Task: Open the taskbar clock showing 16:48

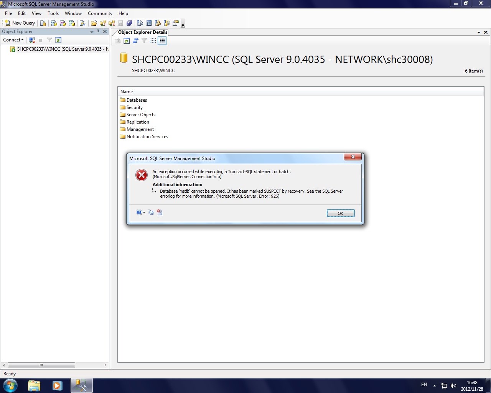Action: pyautogui.click(x=472, y=386)
